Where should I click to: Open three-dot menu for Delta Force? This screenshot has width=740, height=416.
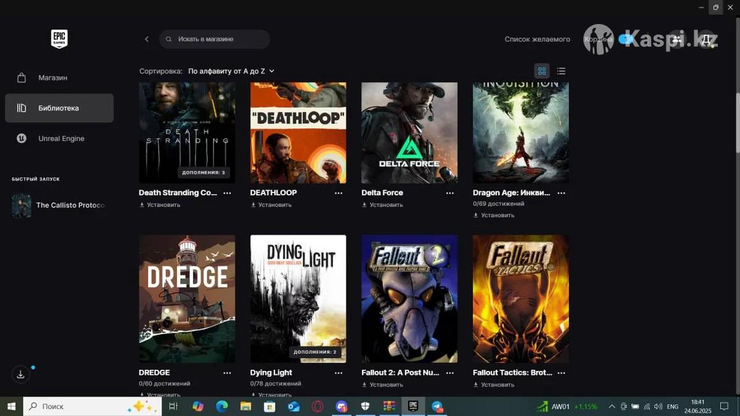click(x=450, y=193)
